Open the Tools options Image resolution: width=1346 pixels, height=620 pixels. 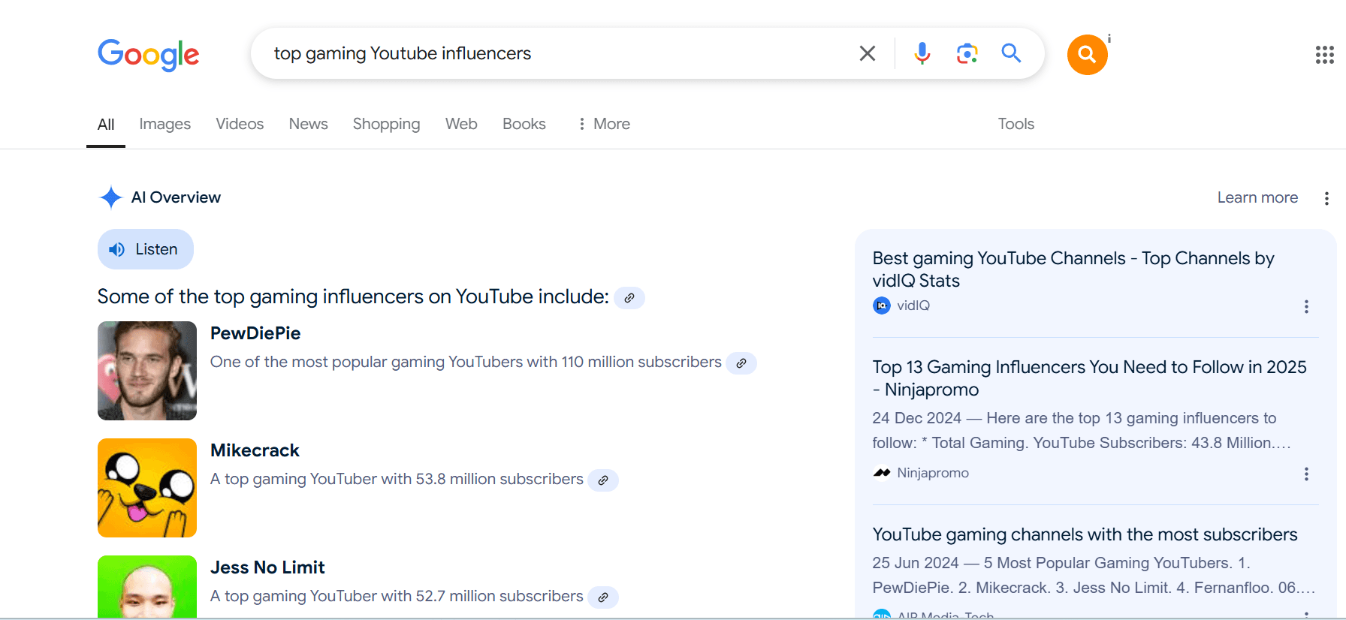[1016, 124]
